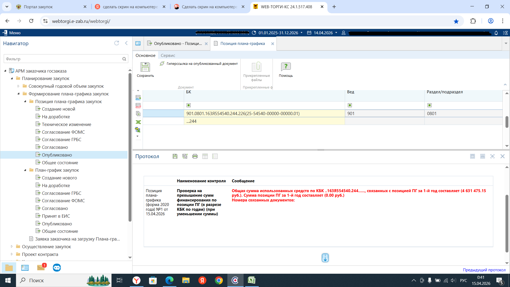Refresh the Навигатор panel
This screenshot has width=510, height=287.
pyautogui.click(x=116, y=43)
